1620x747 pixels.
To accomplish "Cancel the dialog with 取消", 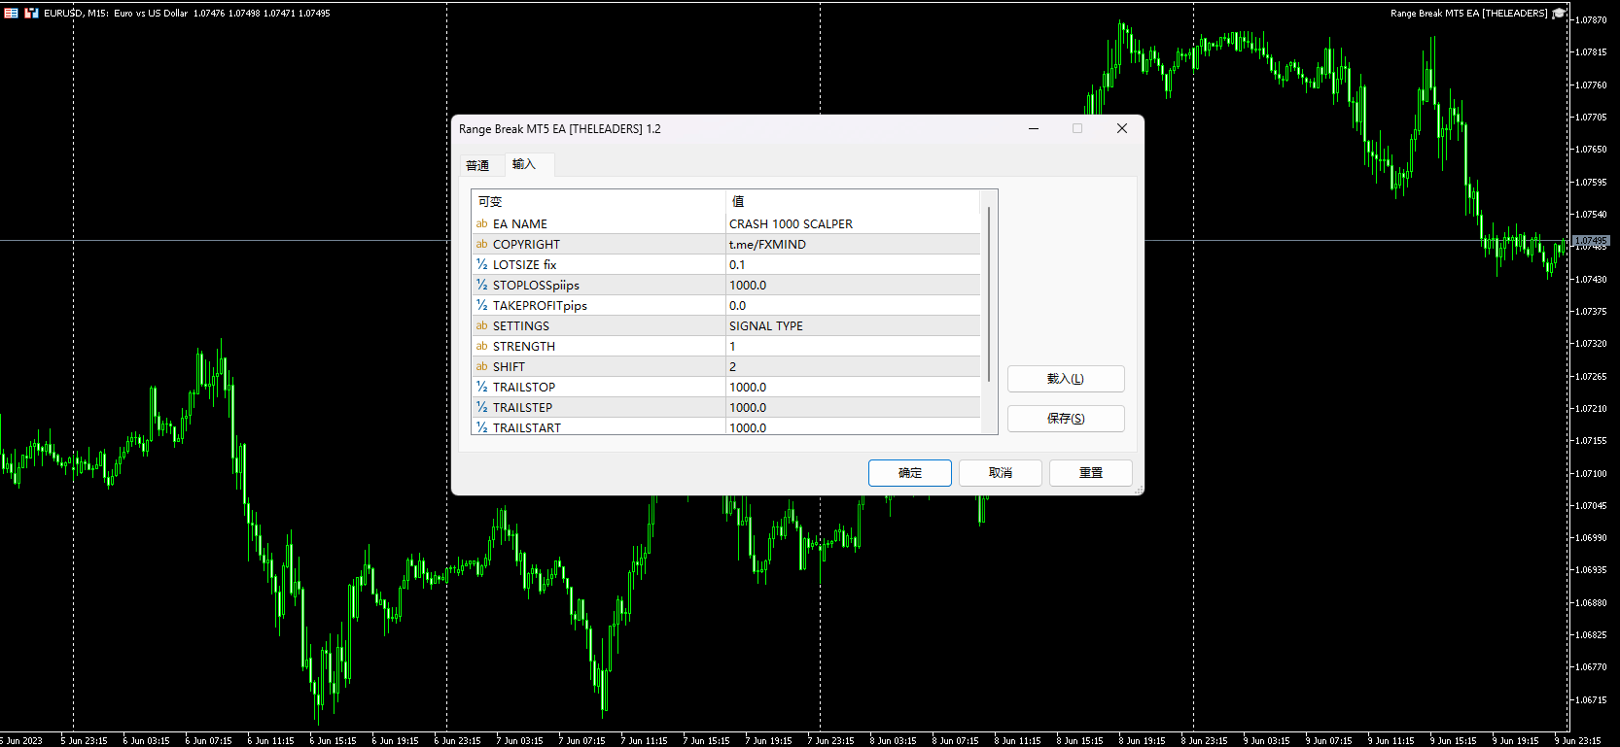I will click(x=1001, y=473).
